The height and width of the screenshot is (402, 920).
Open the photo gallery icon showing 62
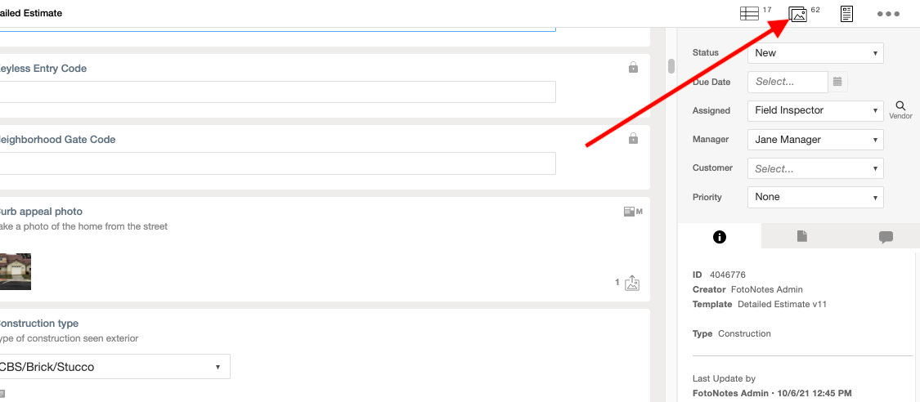pyautogui.click(x=797, y=14)
